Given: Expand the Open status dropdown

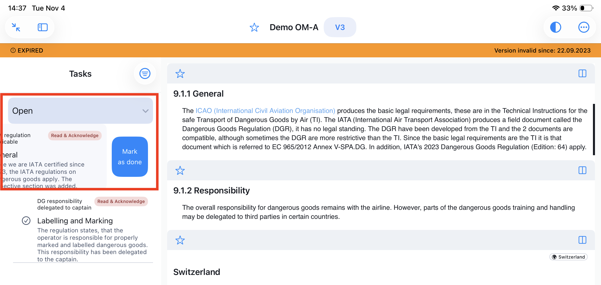Looking at the screenshot, I should point(76,111).
